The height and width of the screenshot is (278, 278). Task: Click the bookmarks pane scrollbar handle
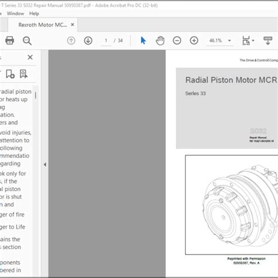(x=35, y=96)
